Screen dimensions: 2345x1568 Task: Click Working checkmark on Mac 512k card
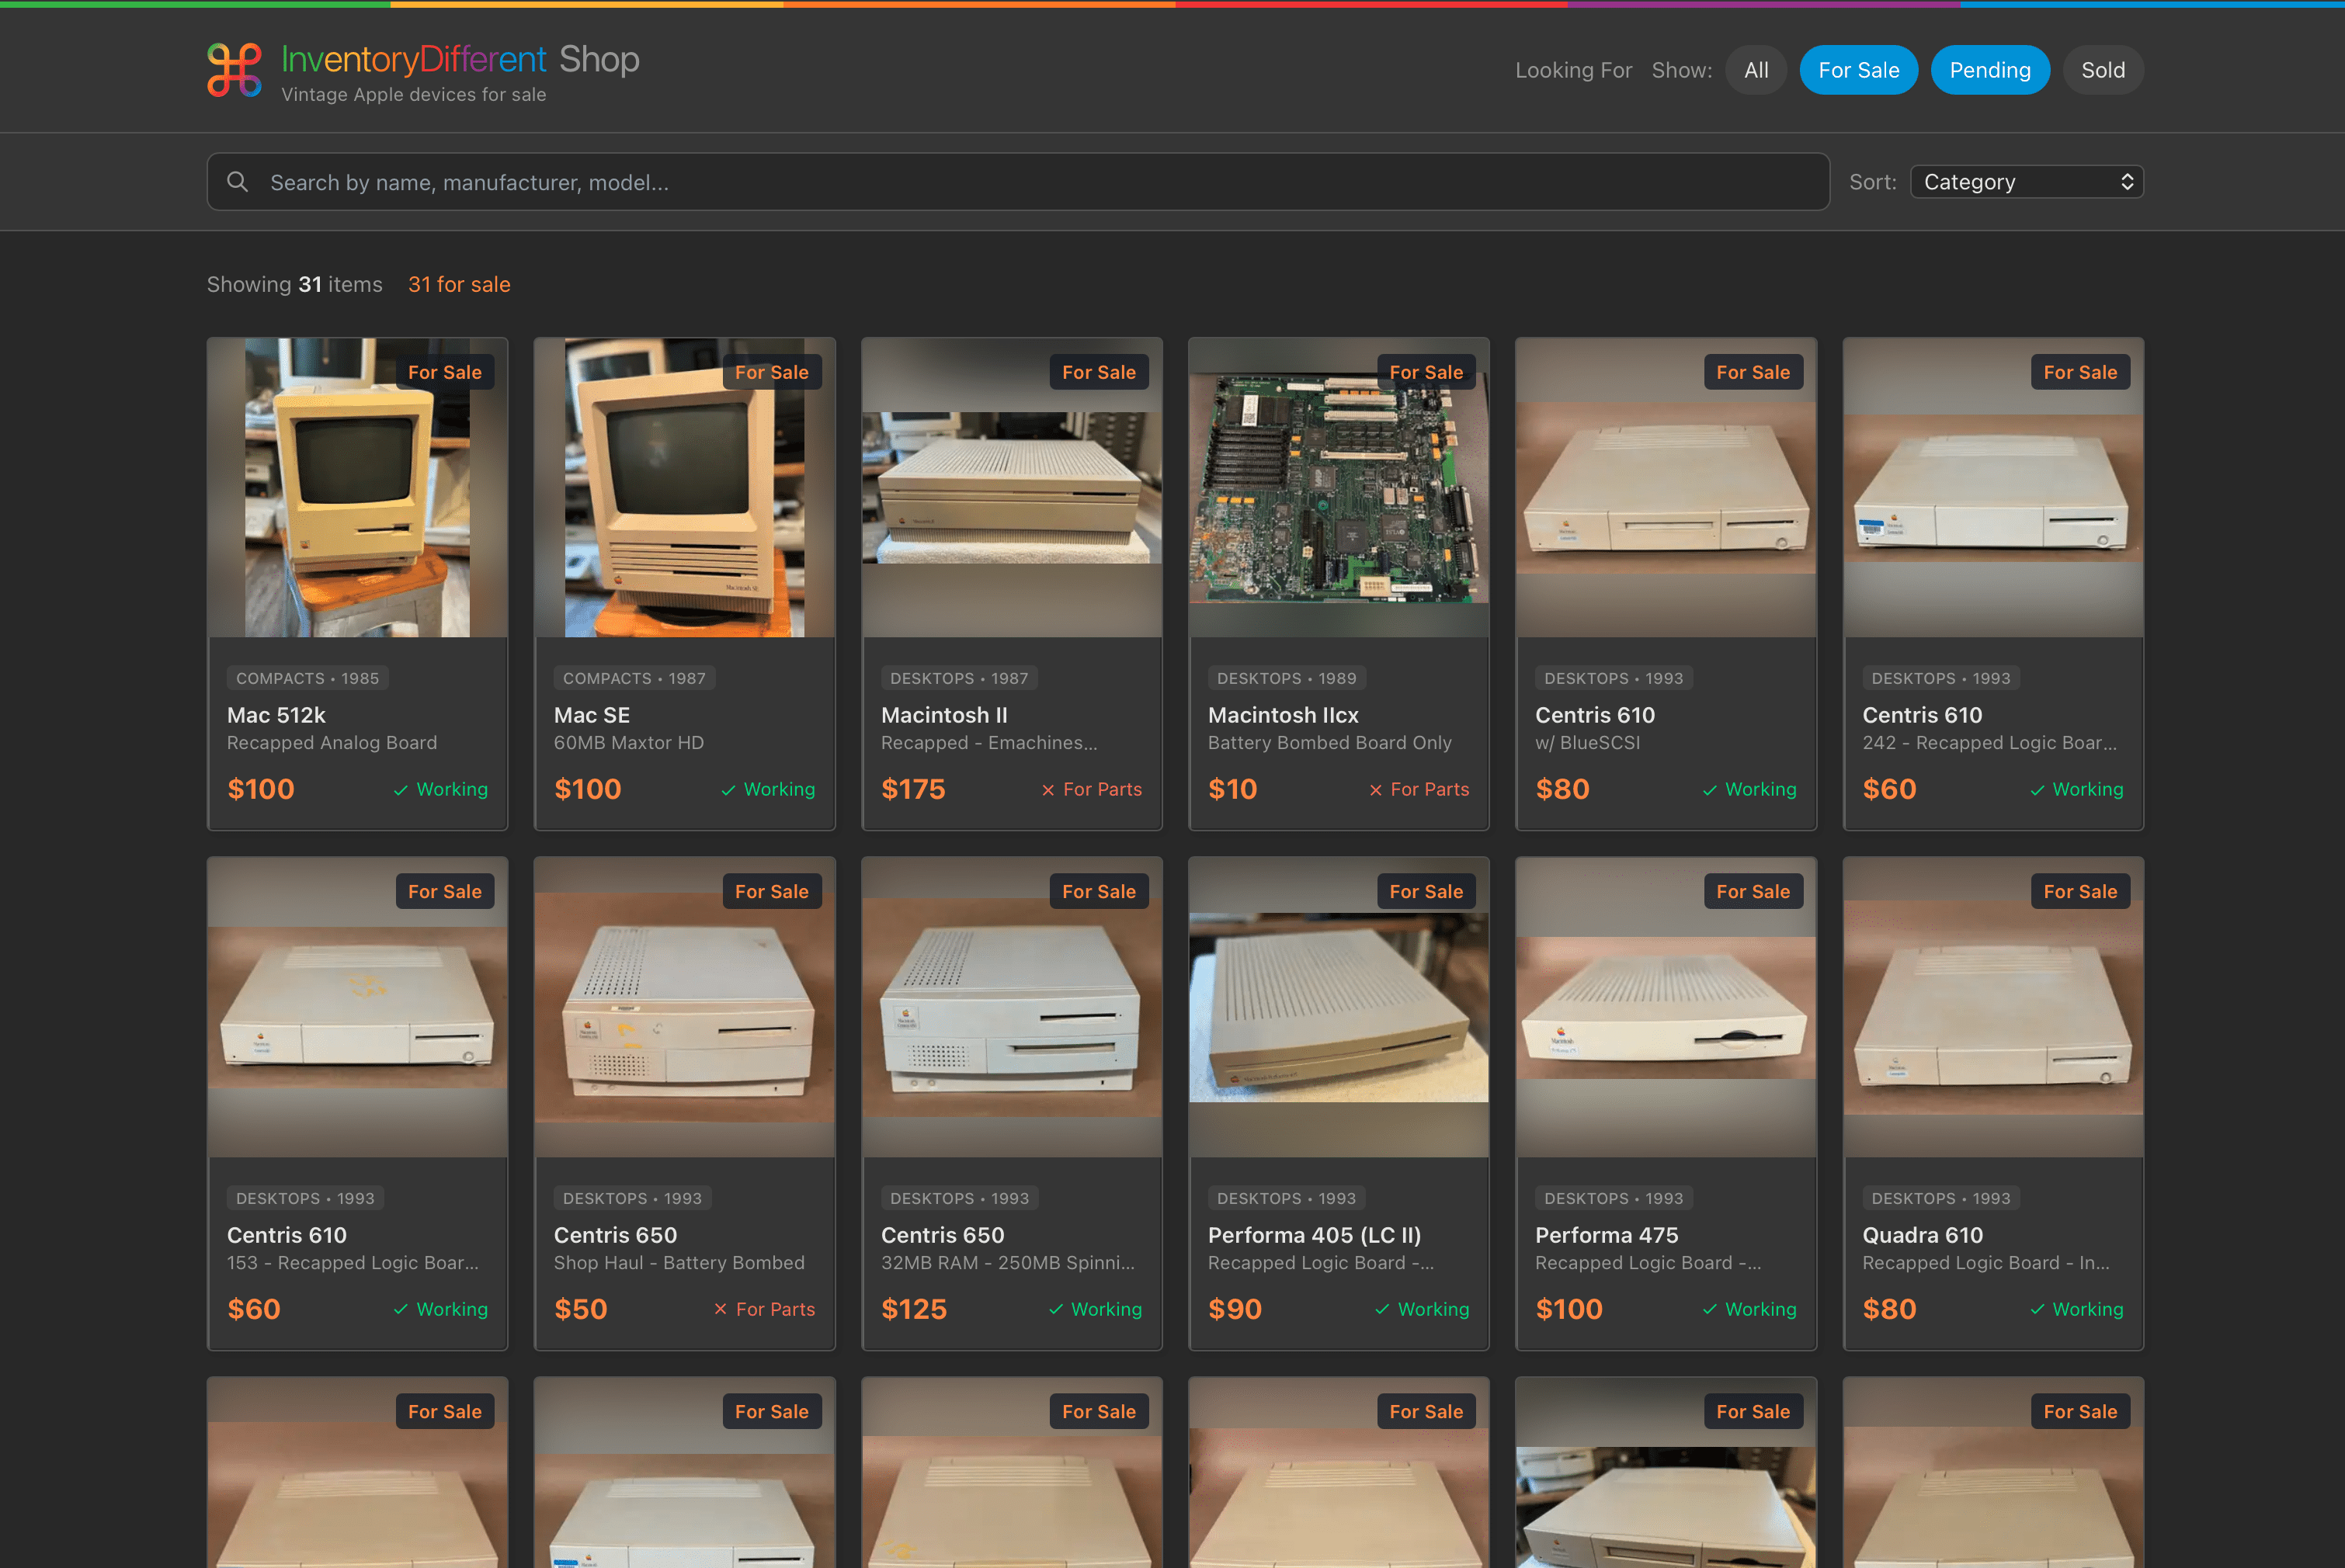click(x=401, y=790)
